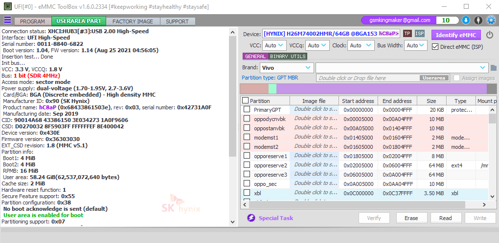The width and height of the screenshot is (499, 243).
Task: Click the Device field showing HYNIX H26M74002HMR
Action: [331, 34]
